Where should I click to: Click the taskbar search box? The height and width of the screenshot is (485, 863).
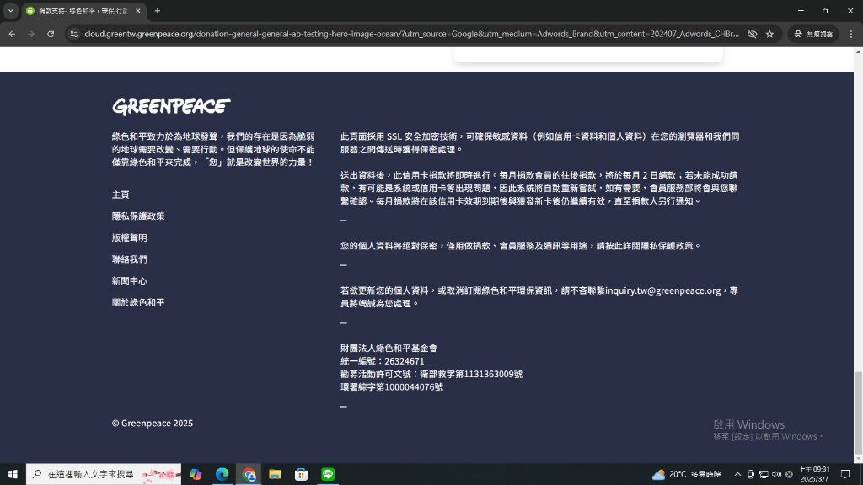104,474
